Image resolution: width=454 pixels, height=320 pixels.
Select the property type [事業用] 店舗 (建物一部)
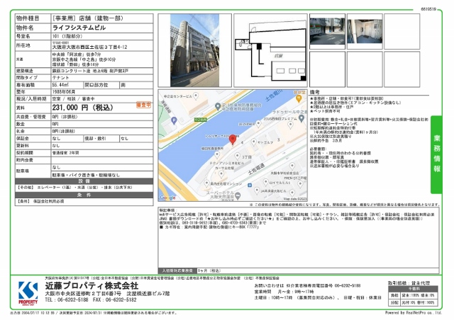(x=88, y=18)
